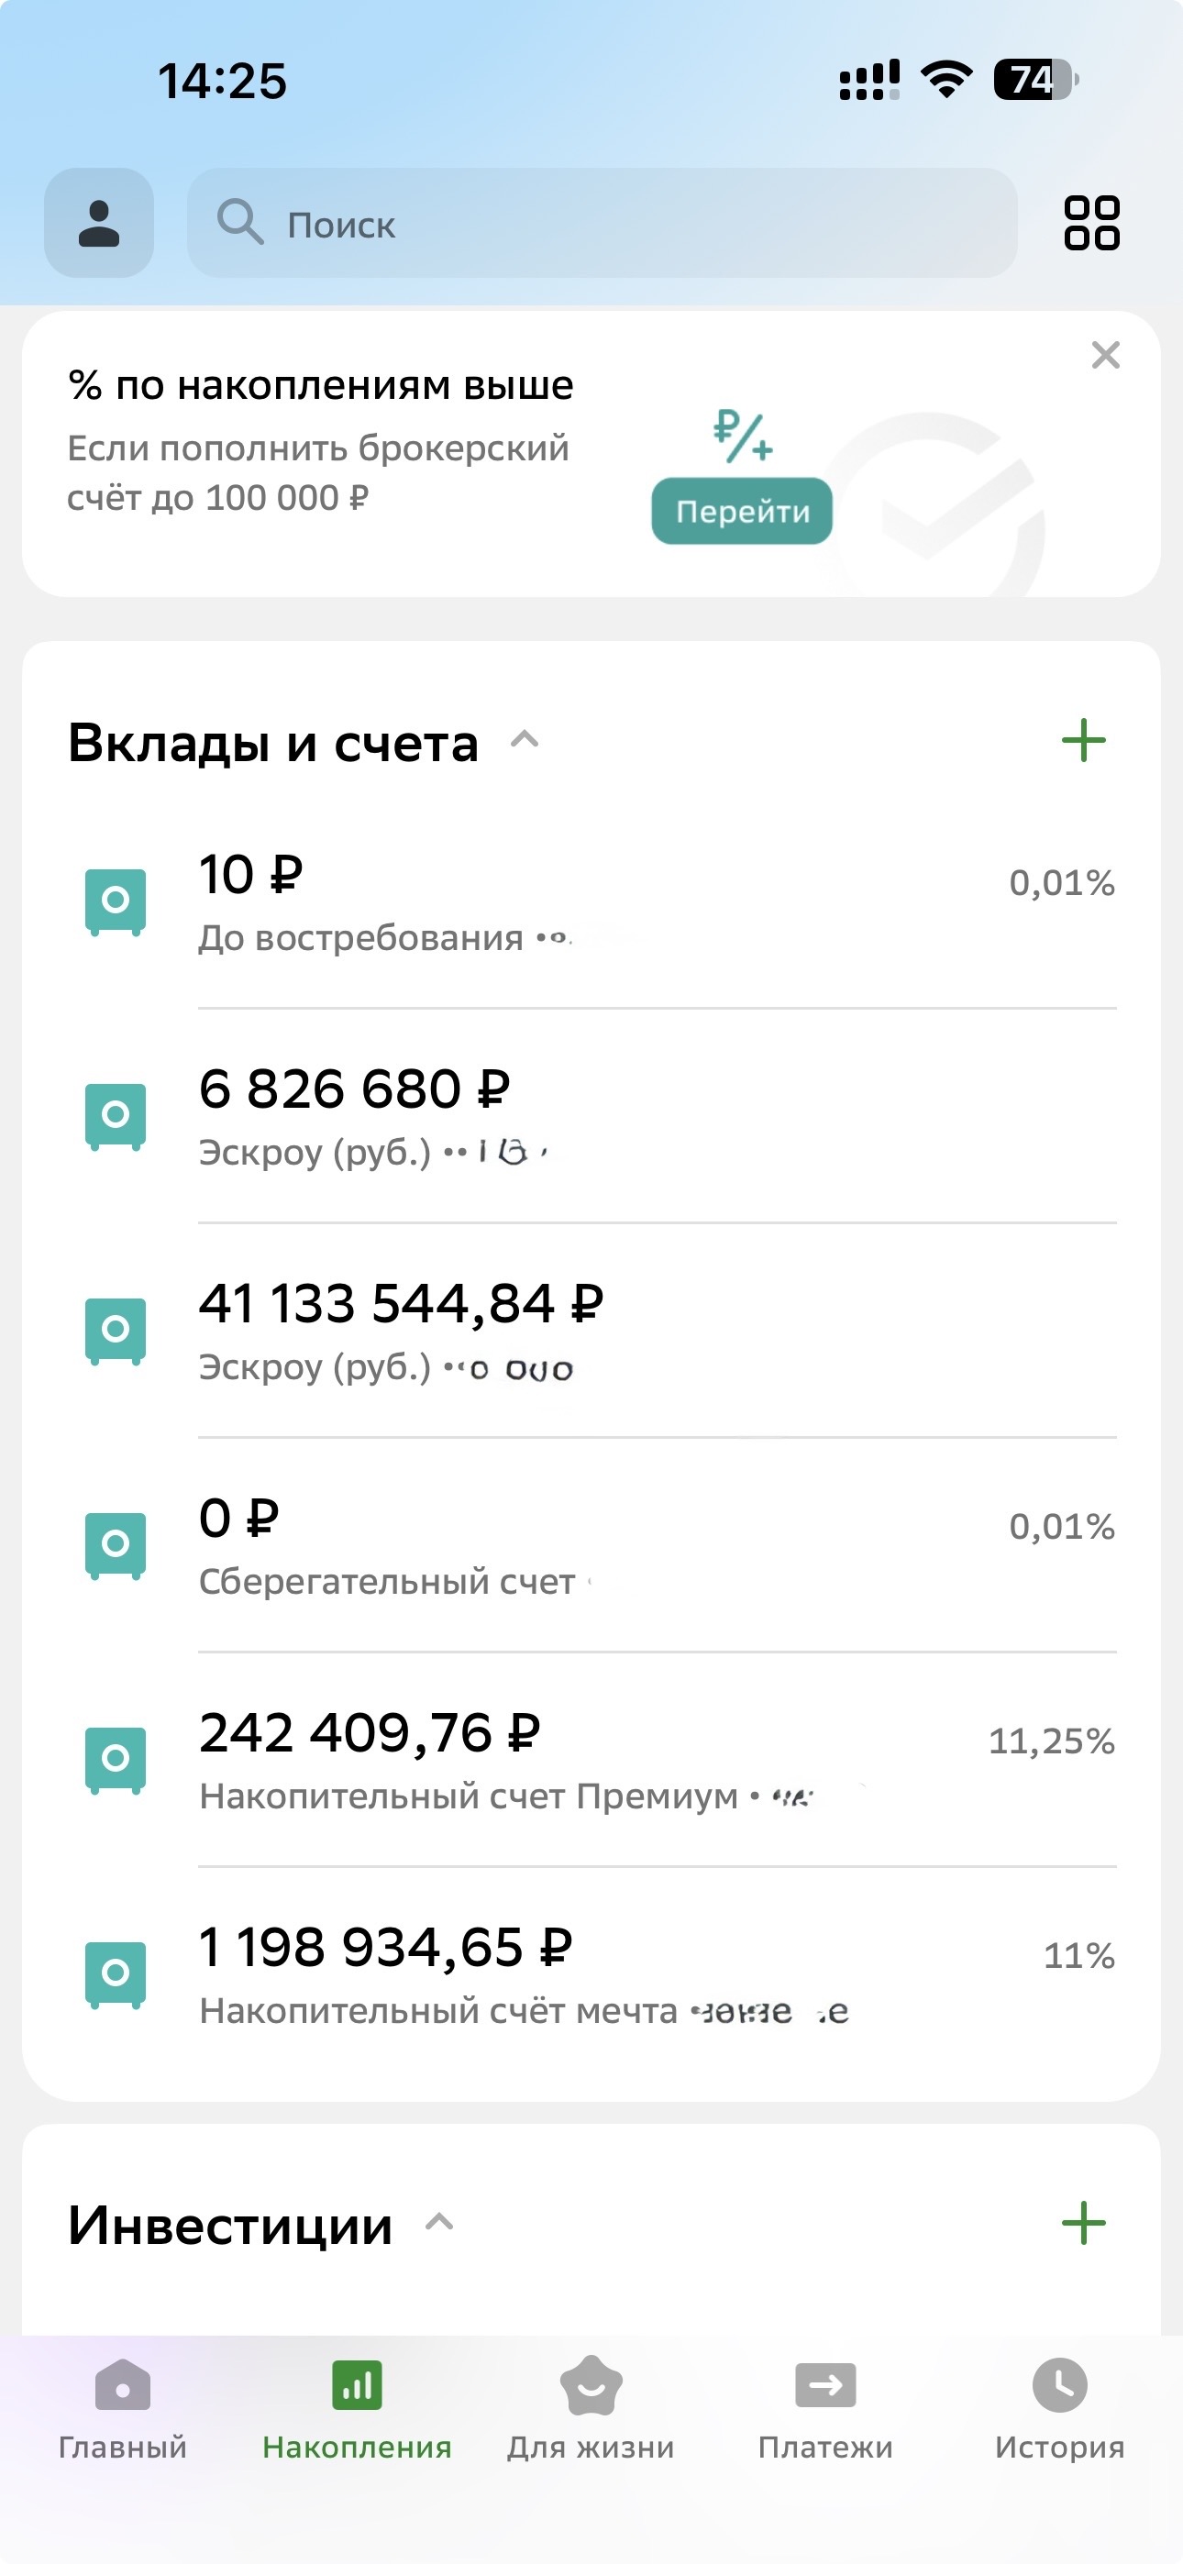The image size is (1183, 2564).
Task: Focus the Поиск search field
Action: coord(602,223)
